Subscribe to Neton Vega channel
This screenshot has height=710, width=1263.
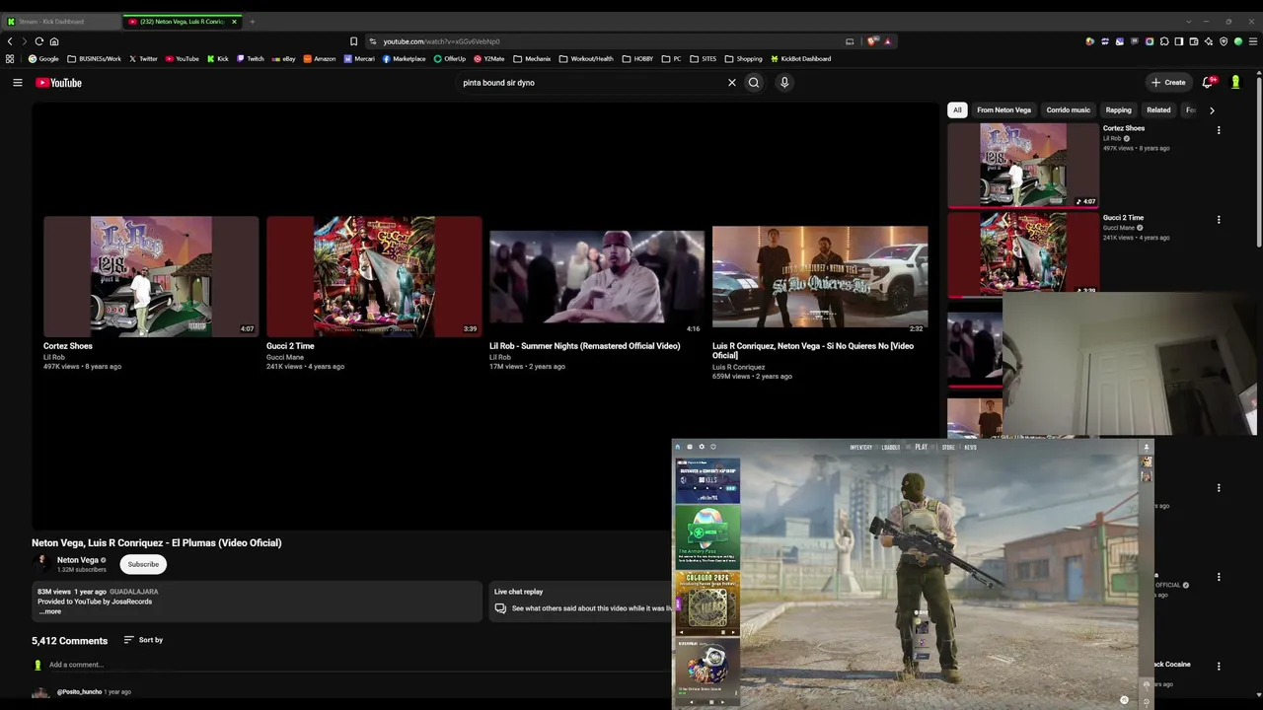(143, 564)
